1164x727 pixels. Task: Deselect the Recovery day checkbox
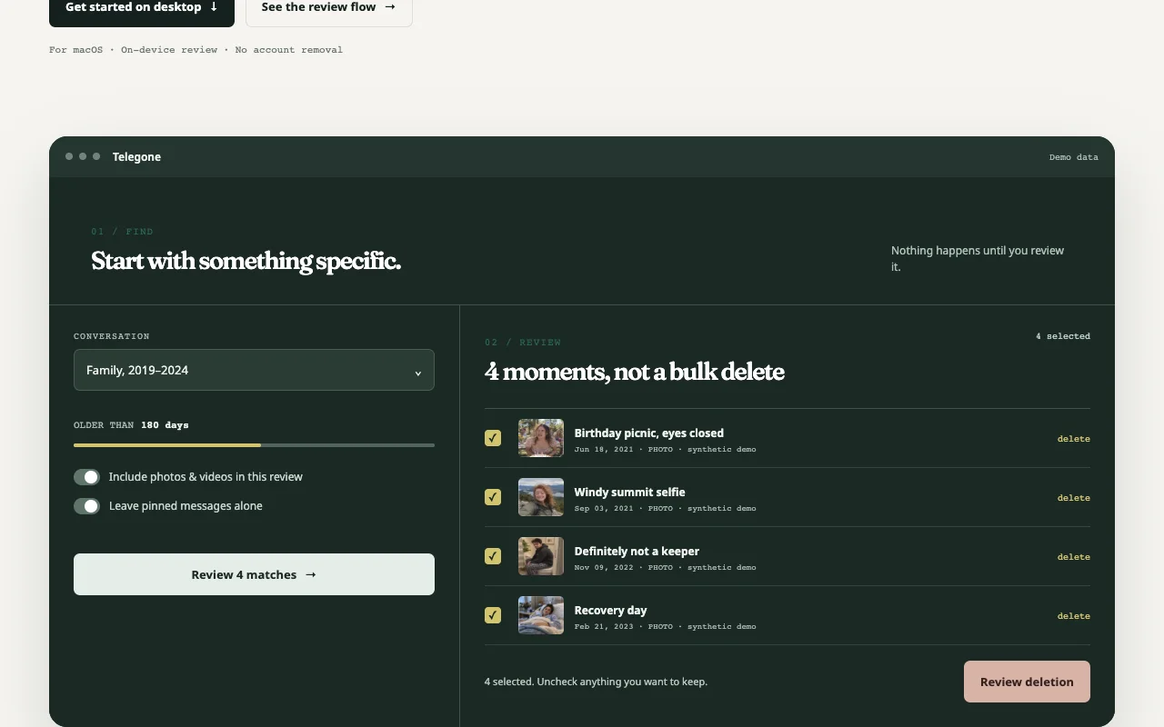[x=493, y=615]
